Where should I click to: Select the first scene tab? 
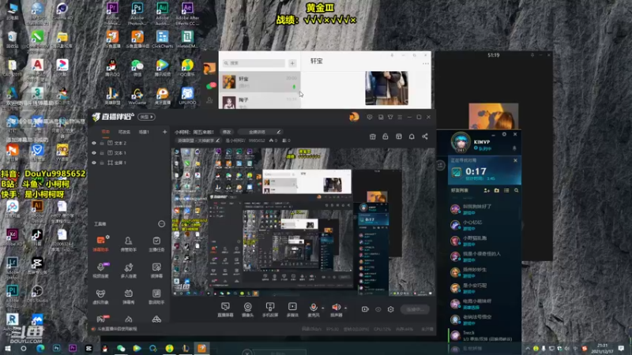tap(106, 132)
